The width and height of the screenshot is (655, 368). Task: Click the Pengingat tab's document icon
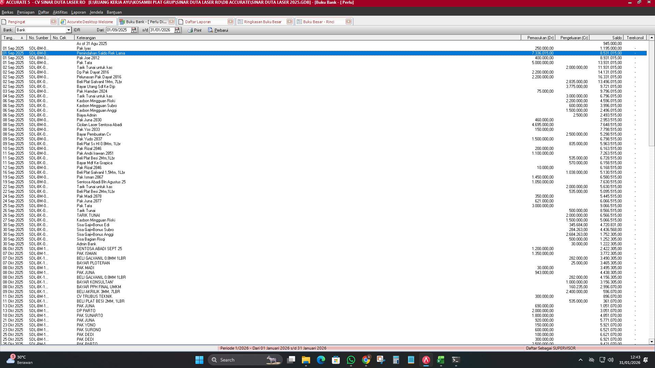3,21
